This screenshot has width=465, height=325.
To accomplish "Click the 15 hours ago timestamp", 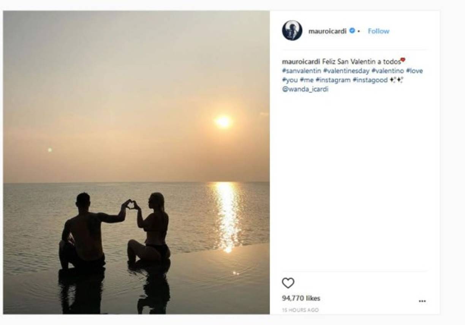I will [300, 310].
